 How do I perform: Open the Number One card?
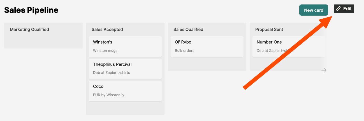(289, 46)
